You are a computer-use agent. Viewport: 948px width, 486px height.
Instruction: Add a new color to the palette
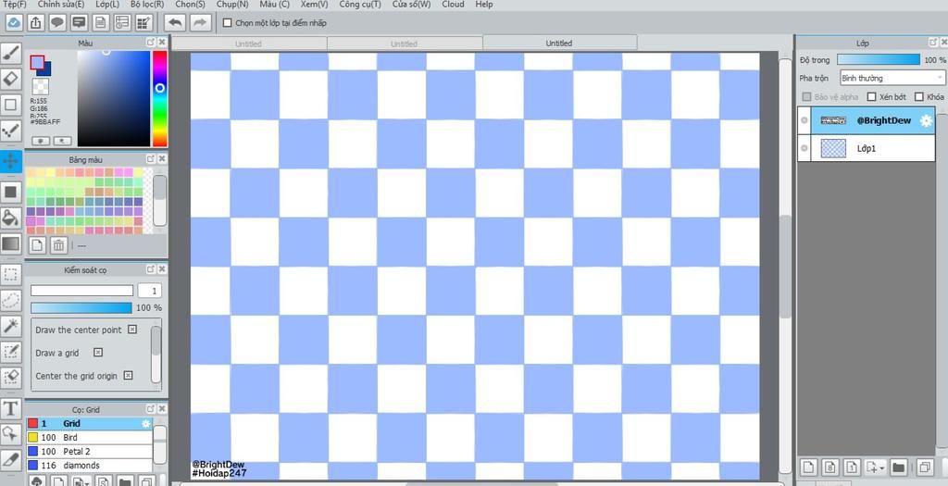click(37, 245)
